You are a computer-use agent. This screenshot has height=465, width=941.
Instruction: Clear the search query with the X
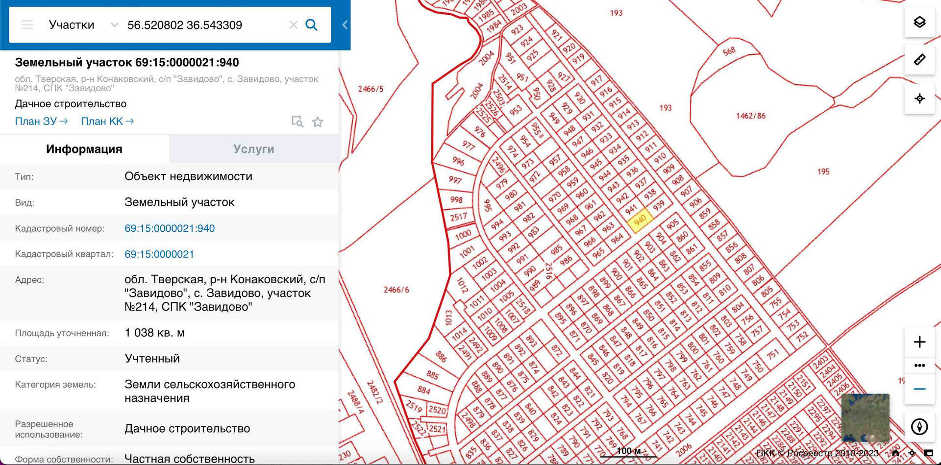pos(293,25)
